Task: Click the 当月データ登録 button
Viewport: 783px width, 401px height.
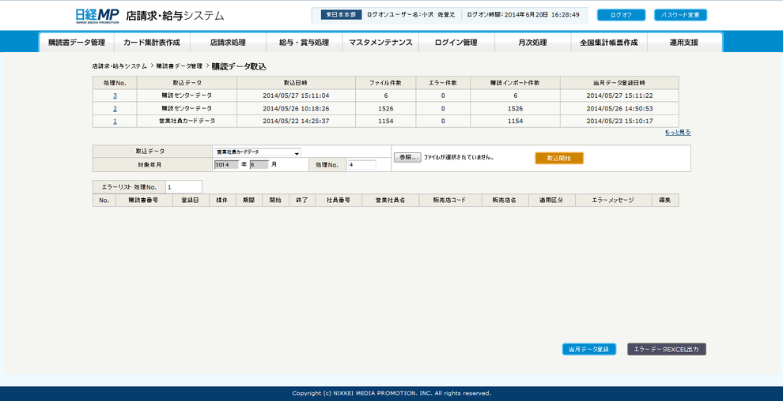Action: (588, 349)
